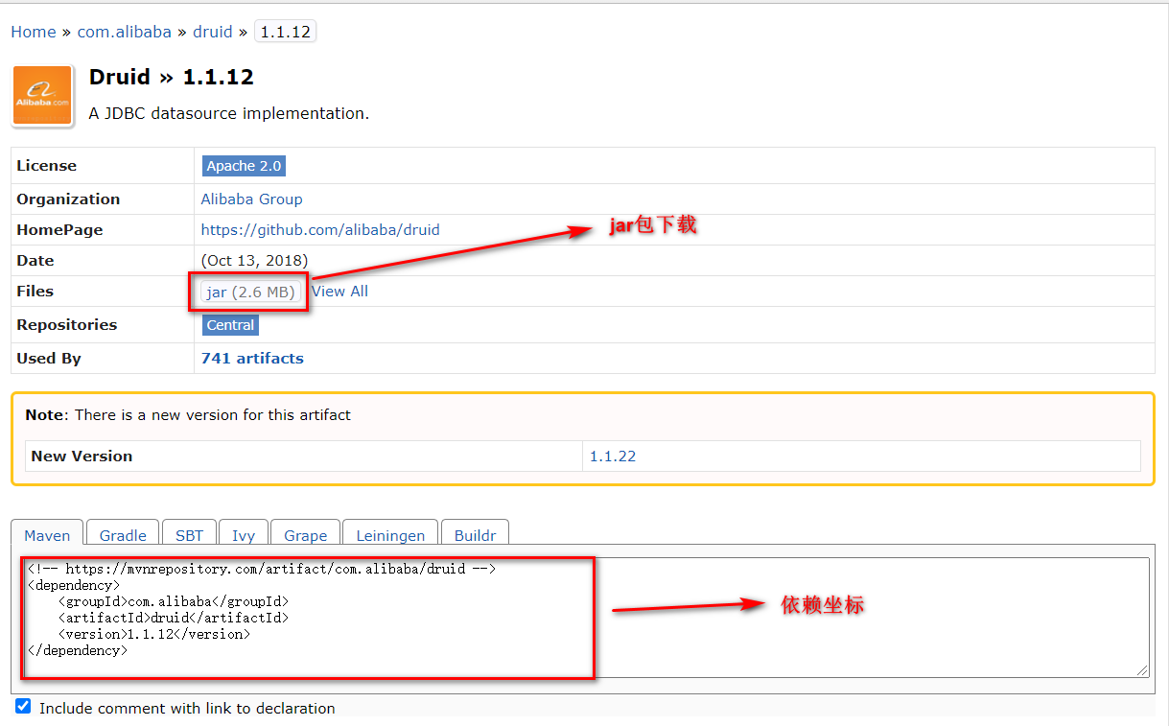Open new version 1.1.22 link

coord(613,457)
